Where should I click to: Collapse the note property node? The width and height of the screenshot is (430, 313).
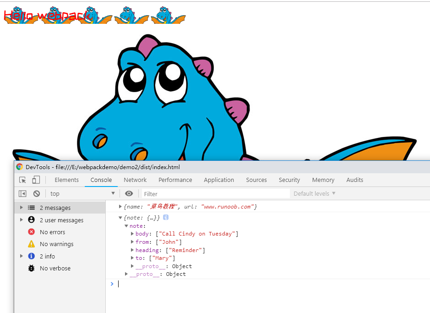[126, 226]
